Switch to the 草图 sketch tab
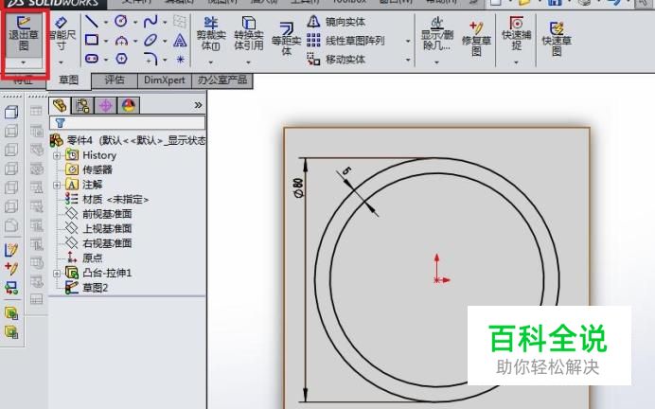 point(68,80)
